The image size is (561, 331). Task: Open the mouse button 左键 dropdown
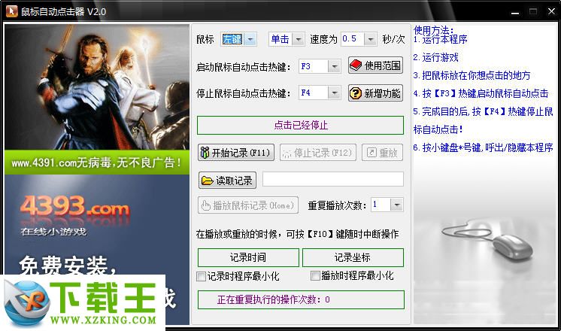coord(251,39)
